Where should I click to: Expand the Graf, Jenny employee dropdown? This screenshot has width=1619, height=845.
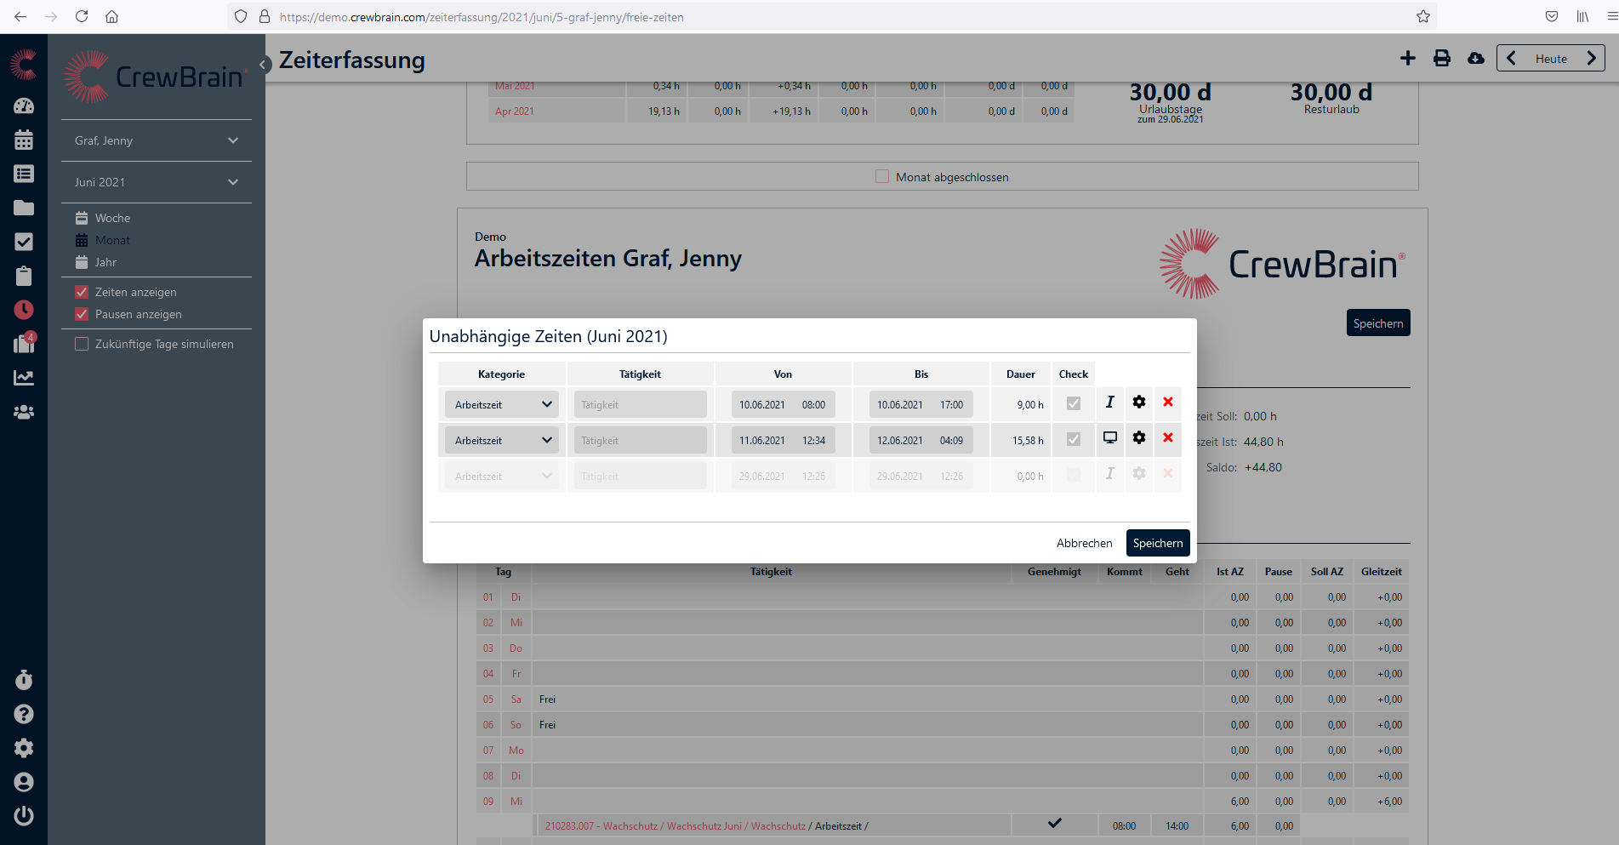pos(157,140)
